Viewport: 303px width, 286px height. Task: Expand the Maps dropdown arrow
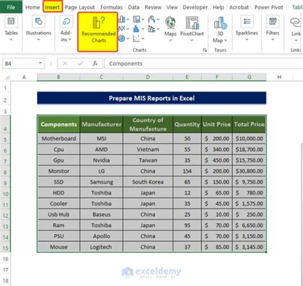[x=170, y=40]
